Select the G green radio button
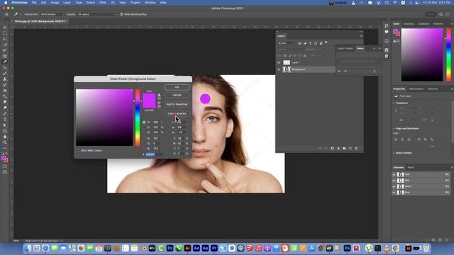Viewport: 454px width, 255px height. click(x=144, y=143)
